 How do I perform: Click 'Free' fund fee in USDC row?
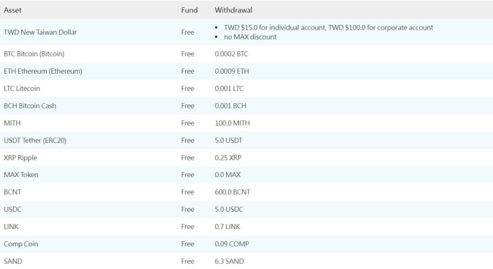[x=187, y=209]
